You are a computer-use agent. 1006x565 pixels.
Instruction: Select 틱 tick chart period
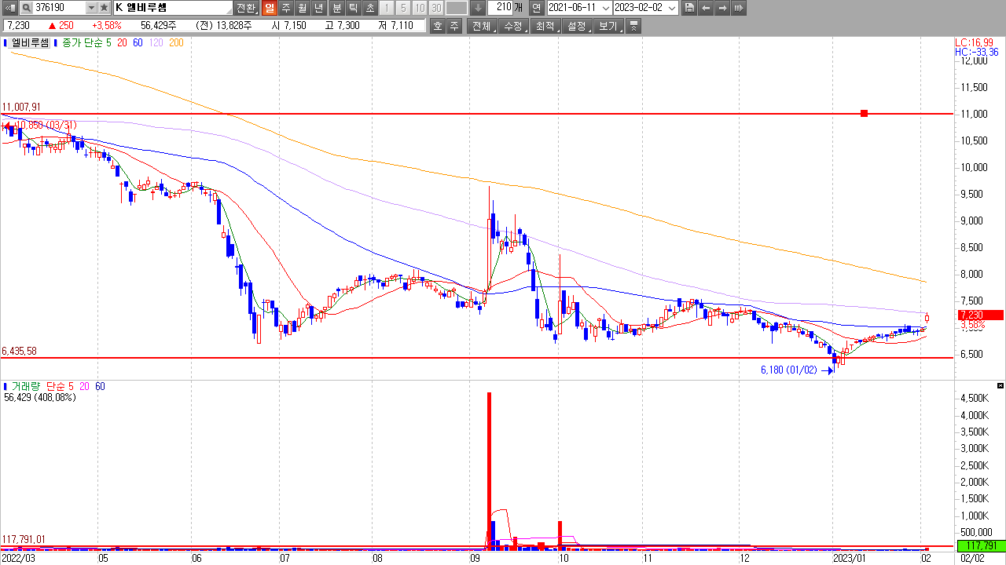(x=353, y=8)
